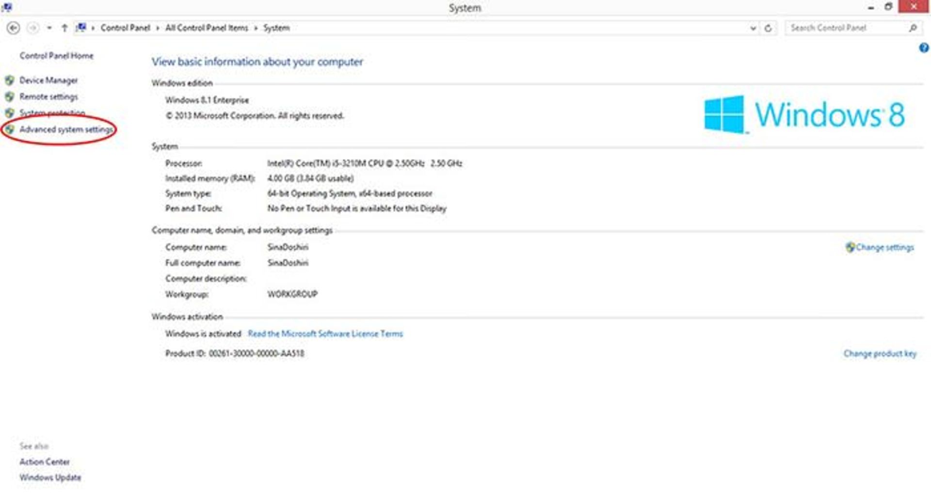The width and height of the screenshot is (931, 496).
Task: Click Change settings for computer name
Action: pyautogui.click(x=885, y=247)
